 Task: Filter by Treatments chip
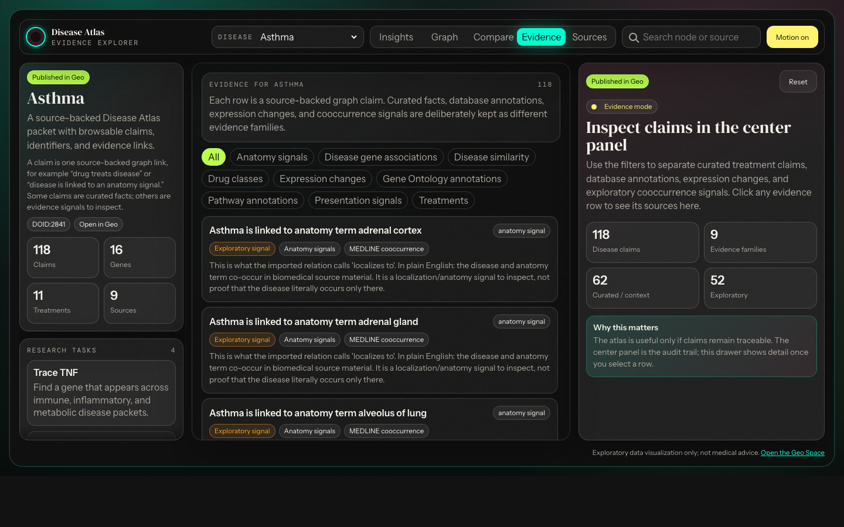pos(444,200)
